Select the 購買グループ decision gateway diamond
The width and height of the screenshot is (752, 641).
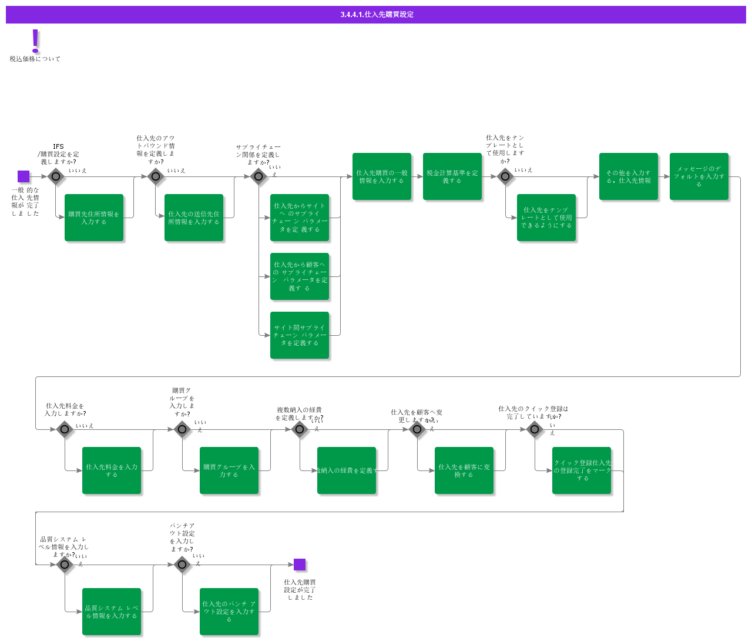point(182,429)
